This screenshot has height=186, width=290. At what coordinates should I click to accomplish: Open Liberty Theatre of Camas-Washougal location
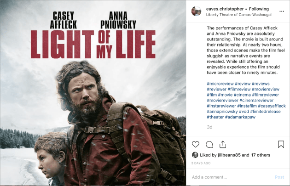point(238,15)
